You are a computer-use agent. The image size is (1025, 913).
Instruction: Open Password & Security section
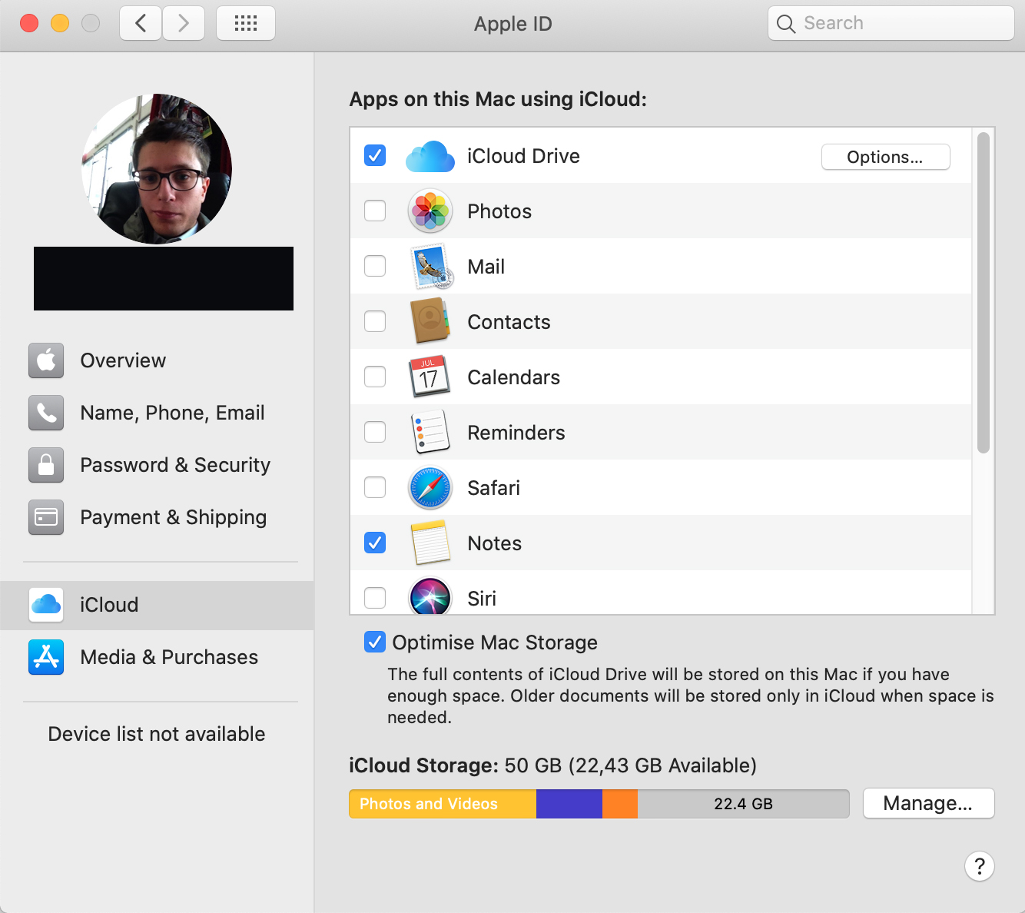click(157, 465)
